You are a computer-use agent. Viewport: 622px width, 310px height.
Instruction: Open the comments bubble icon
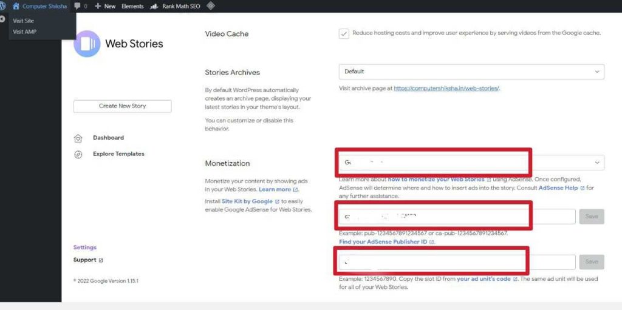click(77, 6)
